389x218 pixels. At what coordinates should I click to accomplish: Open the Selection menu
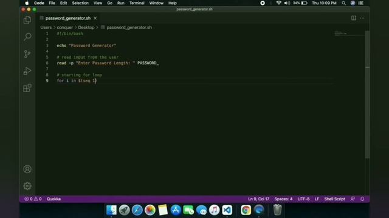[80, 3]
